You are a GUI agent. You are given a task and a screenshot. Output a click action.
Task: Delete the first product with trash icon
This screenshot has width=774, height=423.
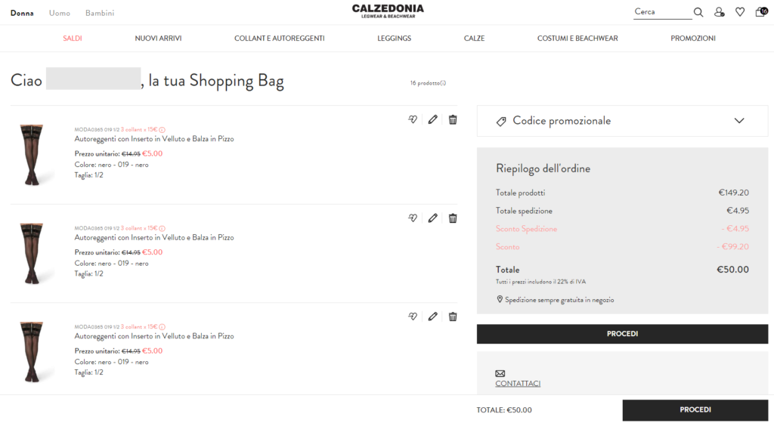click(x=453, y=119)
